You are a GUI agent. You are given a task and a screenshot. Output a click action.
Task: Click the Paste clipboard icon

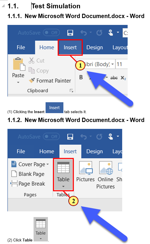coord(19,64)
